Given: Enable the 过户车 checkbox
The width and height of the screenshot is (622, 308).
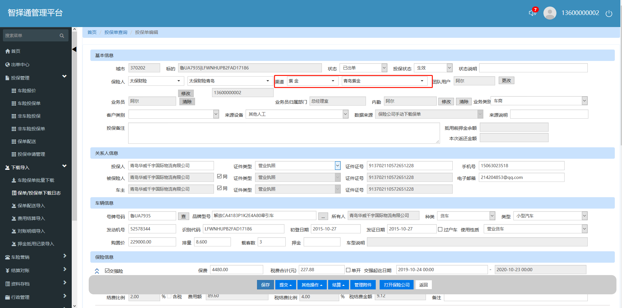Looking at the screenshot, I should click(x=440, y=229).
